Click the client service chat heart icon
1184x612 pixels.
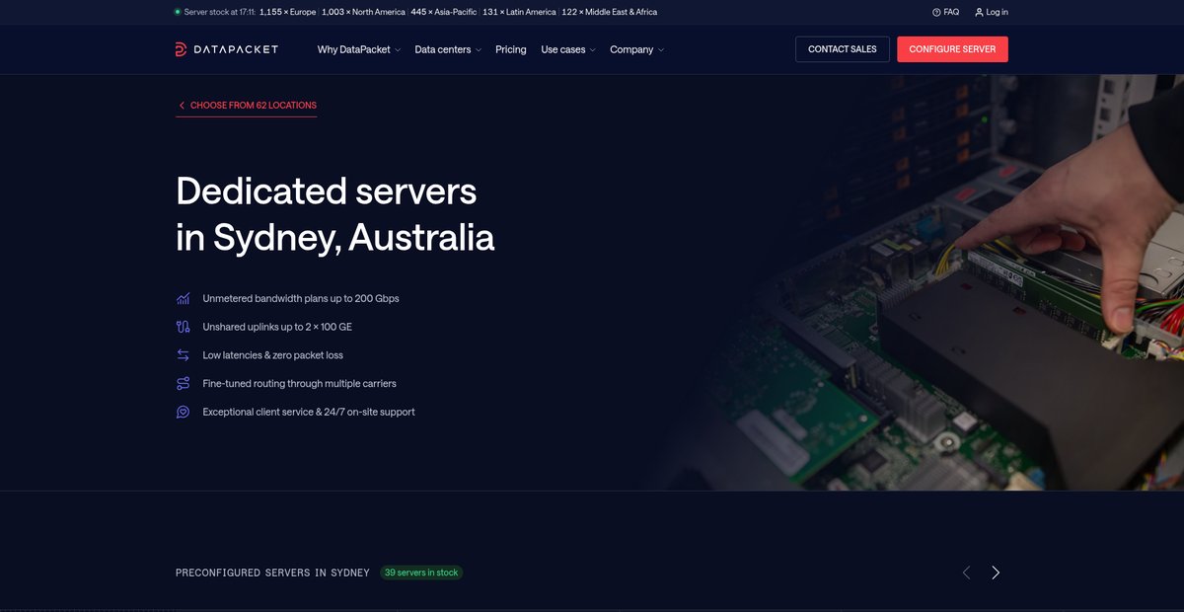183,413
